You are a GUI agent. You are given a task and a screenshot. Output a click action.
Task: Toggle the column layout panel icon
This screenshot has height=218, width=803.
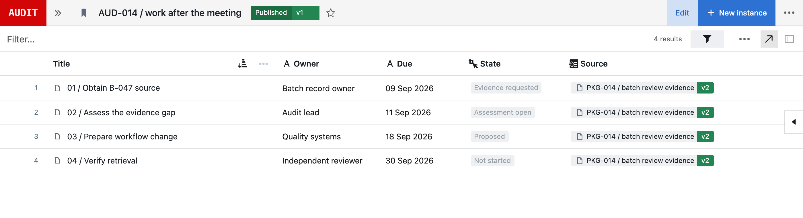(789, 39)
